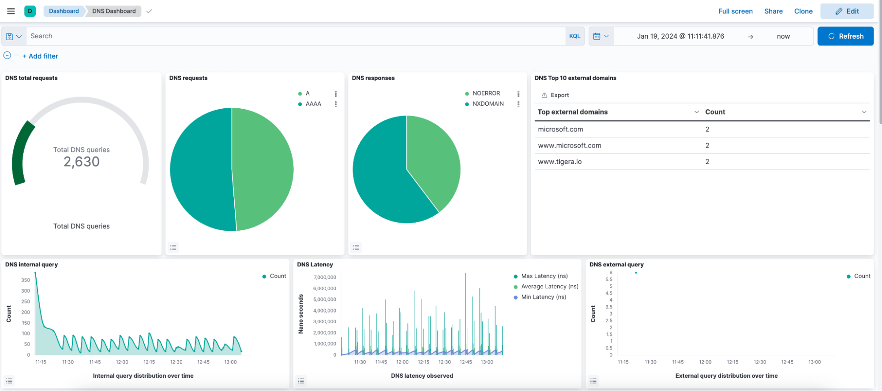Click the arrow between the date range
882x391 pixels.
(751, 37)
